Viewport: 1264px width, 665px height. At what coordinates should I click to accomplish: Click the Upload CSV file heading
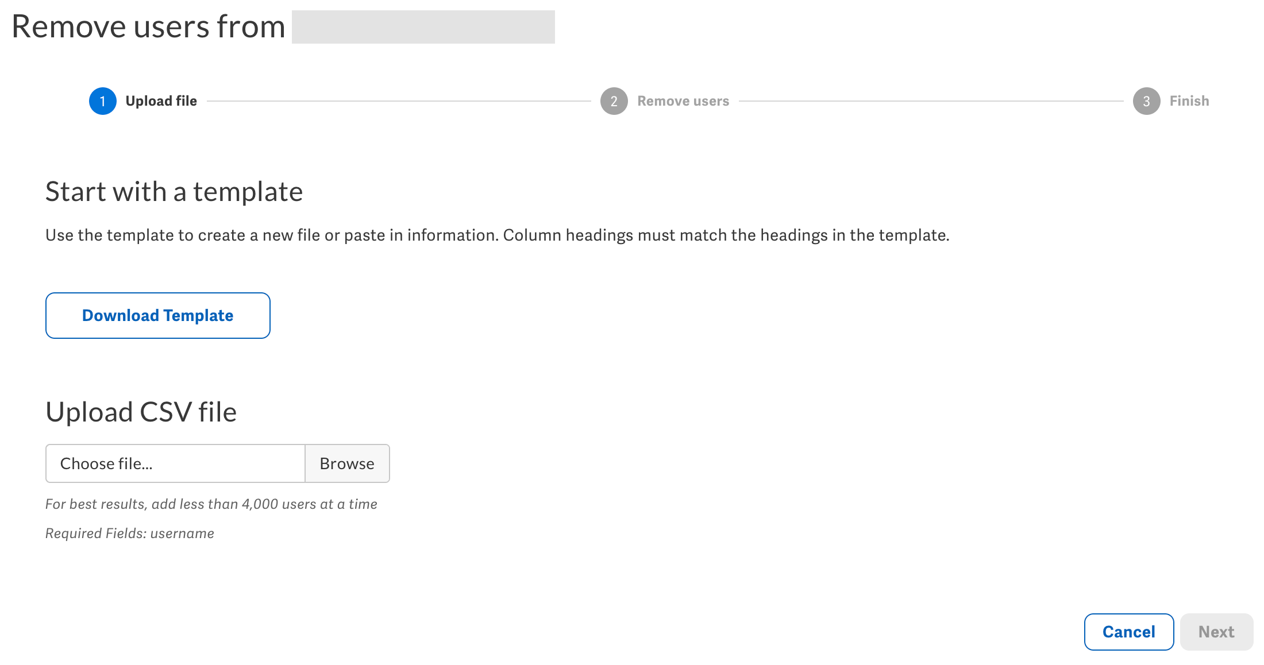(141, 411)
